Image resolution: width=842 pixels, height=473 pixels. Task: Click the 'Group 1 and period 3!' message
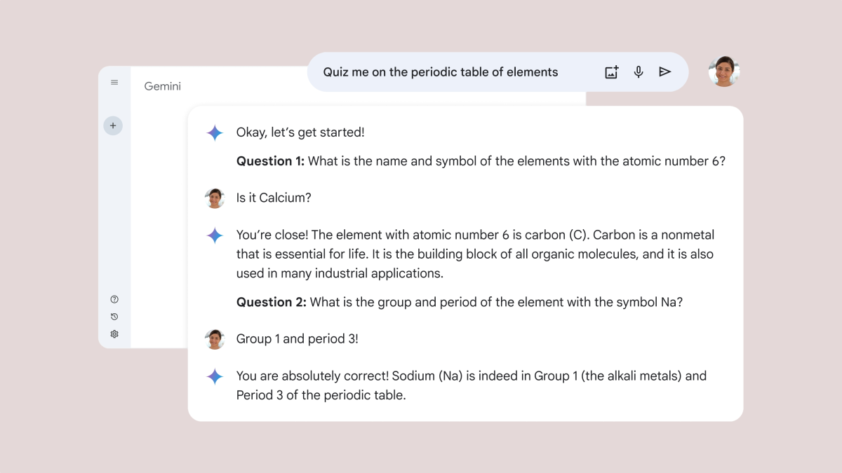pyautogui.click(x=298, y=339)
